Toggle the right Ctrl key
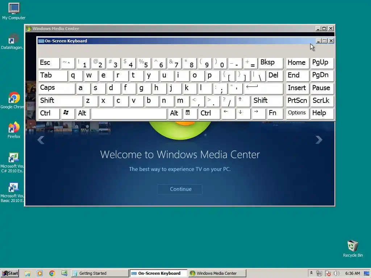This screenshot has height=278, width=371. coord(209,114)
